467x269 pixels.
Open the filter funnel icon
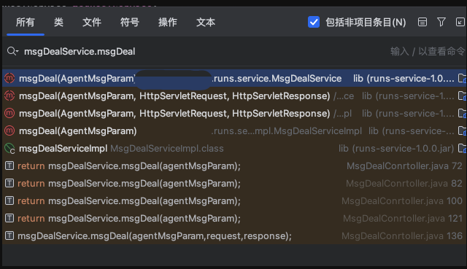(441, 22)
